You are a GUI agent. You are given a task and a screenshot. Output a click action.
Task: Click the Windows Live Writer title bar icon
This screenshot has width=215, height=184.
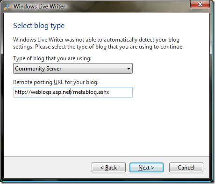[x=7, y=7]
